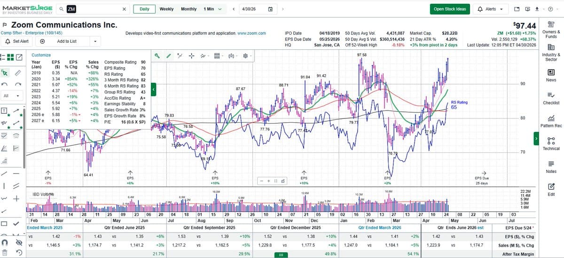Open the moving average indicators dropdown
This screenshot has height=258, width=564.
point(204,56)
